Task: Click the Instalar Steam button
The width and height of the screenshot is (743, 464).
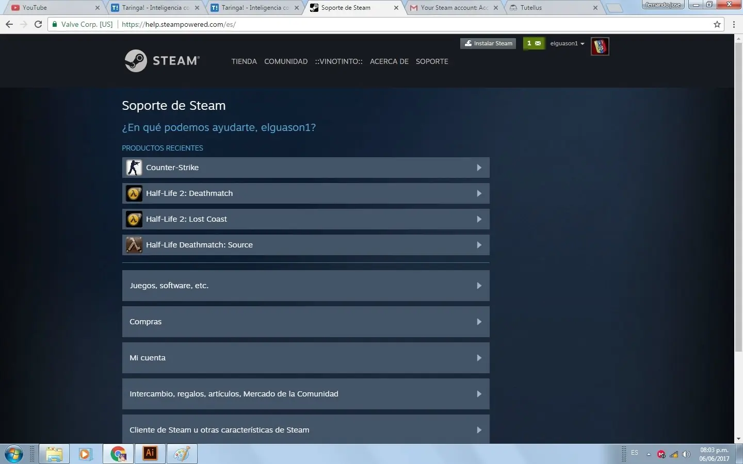Action: 488,43
